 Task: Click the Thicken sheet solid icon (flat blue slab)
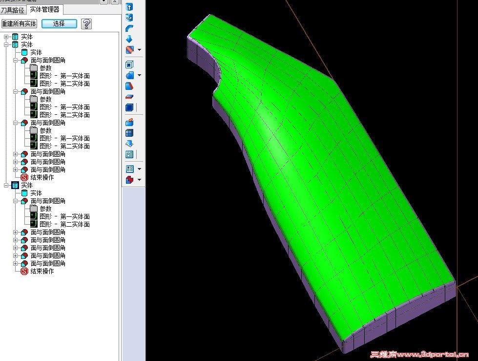(x=129, y=97)
